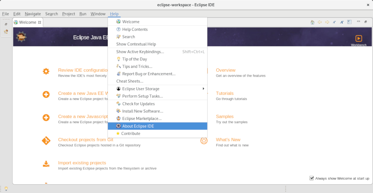The image size is (373, 193).
Task: Click the gear icon beside Review IDE configuration
Action: pos(46,71)
